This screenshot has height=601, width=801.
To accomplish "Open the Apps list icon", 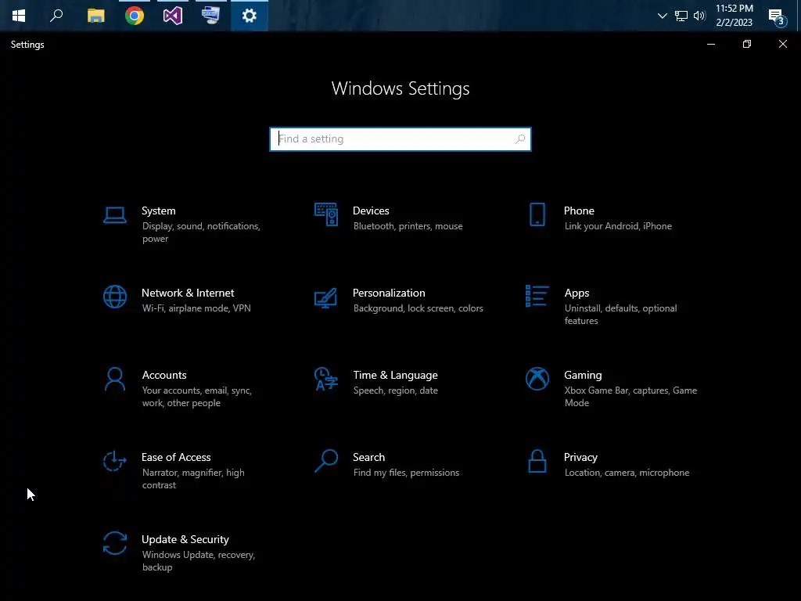I will click(537, 296).
